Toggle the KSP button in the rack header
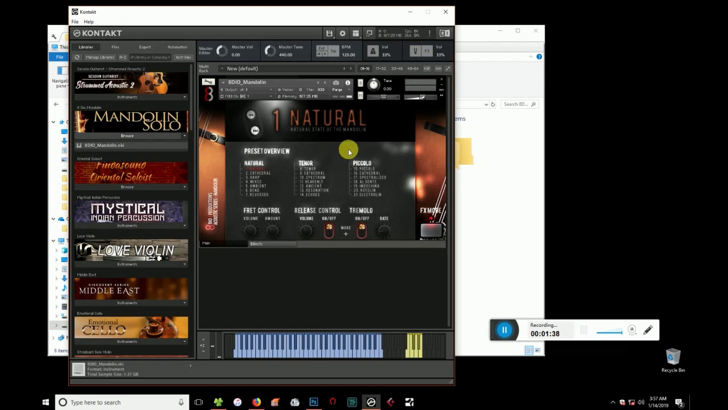The width and height of the screenshot is (728, 410). (427, 68)
